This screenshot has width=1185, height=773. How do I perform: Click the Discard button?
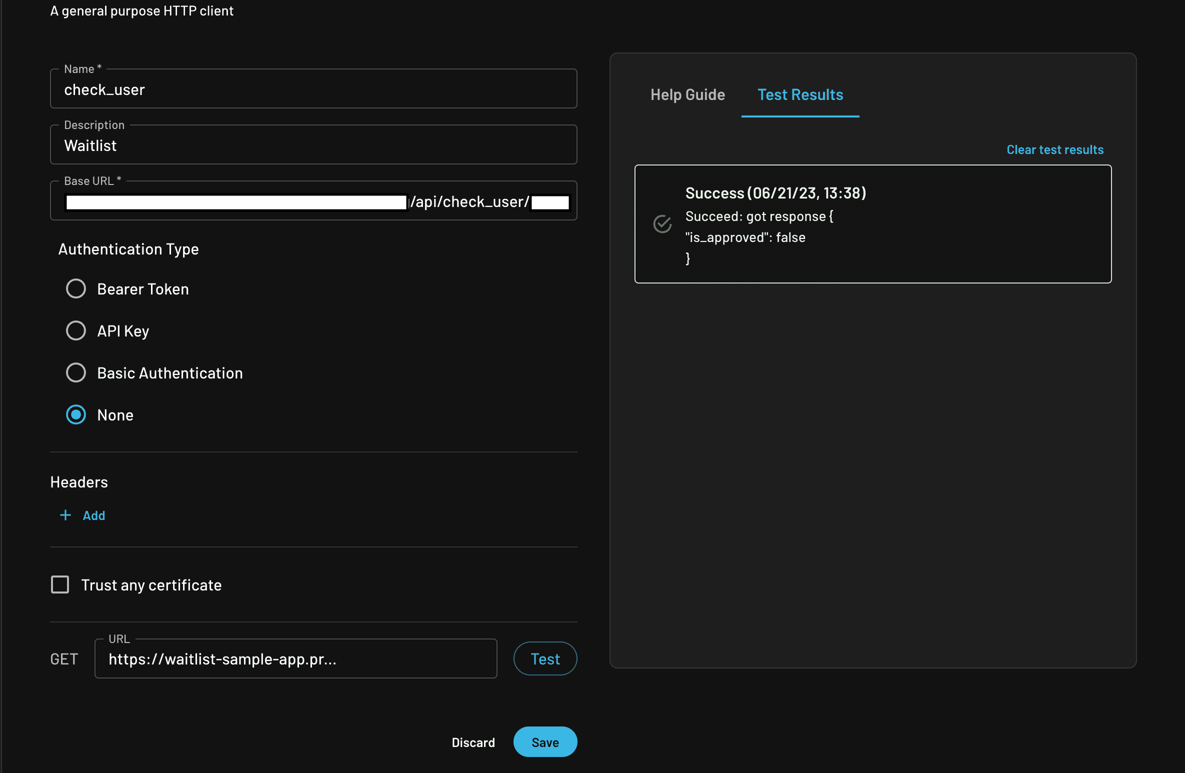pyautogui.click(x=473, y=742)
